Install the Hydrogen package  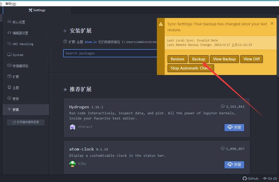[234, 127]
